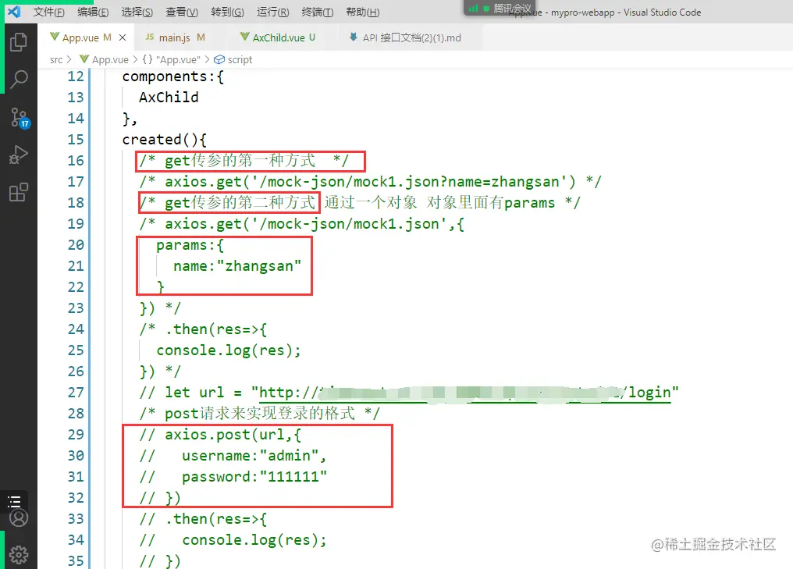Click the 'axios.post(url,{' text on line 29

coord(233,435)
